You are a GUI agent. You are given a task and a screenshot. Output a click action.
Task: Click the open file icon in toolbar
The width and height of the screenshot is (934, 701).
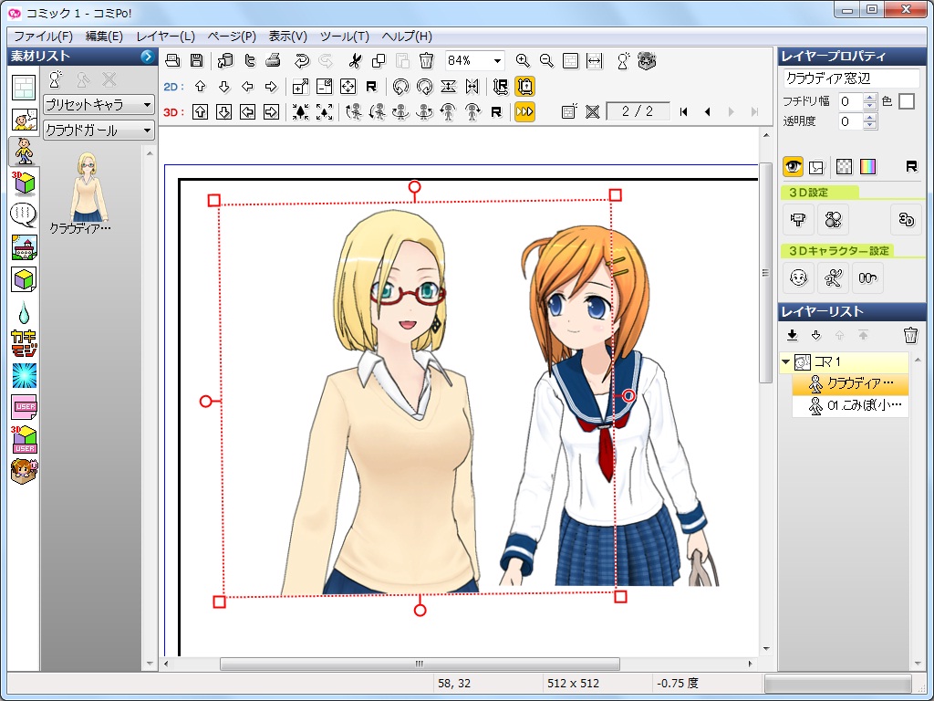tap(172, 60)
